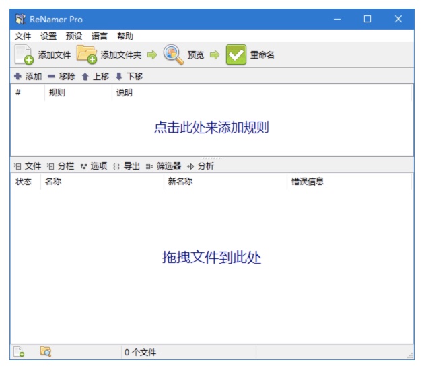
Task: Open the 筛选器 filters dropdown
Action: coord(169,166)
